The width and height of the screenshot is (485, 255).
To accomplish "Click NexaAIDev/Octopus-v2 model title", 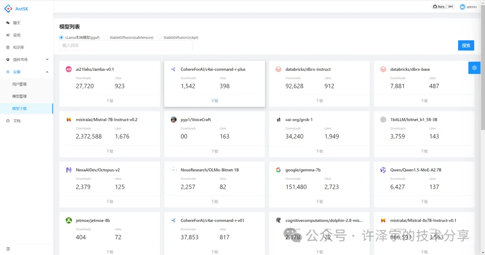I will (x=98, y=170).
